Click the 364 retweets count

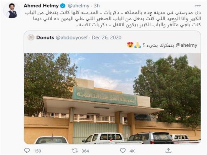coord(85,151)
